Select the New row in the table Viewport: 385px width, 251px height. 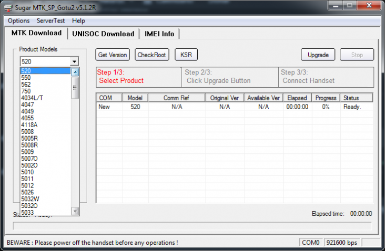point(235,107)
